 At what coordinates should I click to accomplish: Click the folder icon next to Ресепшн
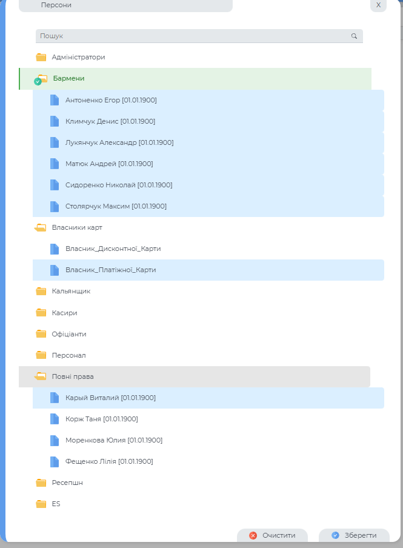tap(41, 483)
